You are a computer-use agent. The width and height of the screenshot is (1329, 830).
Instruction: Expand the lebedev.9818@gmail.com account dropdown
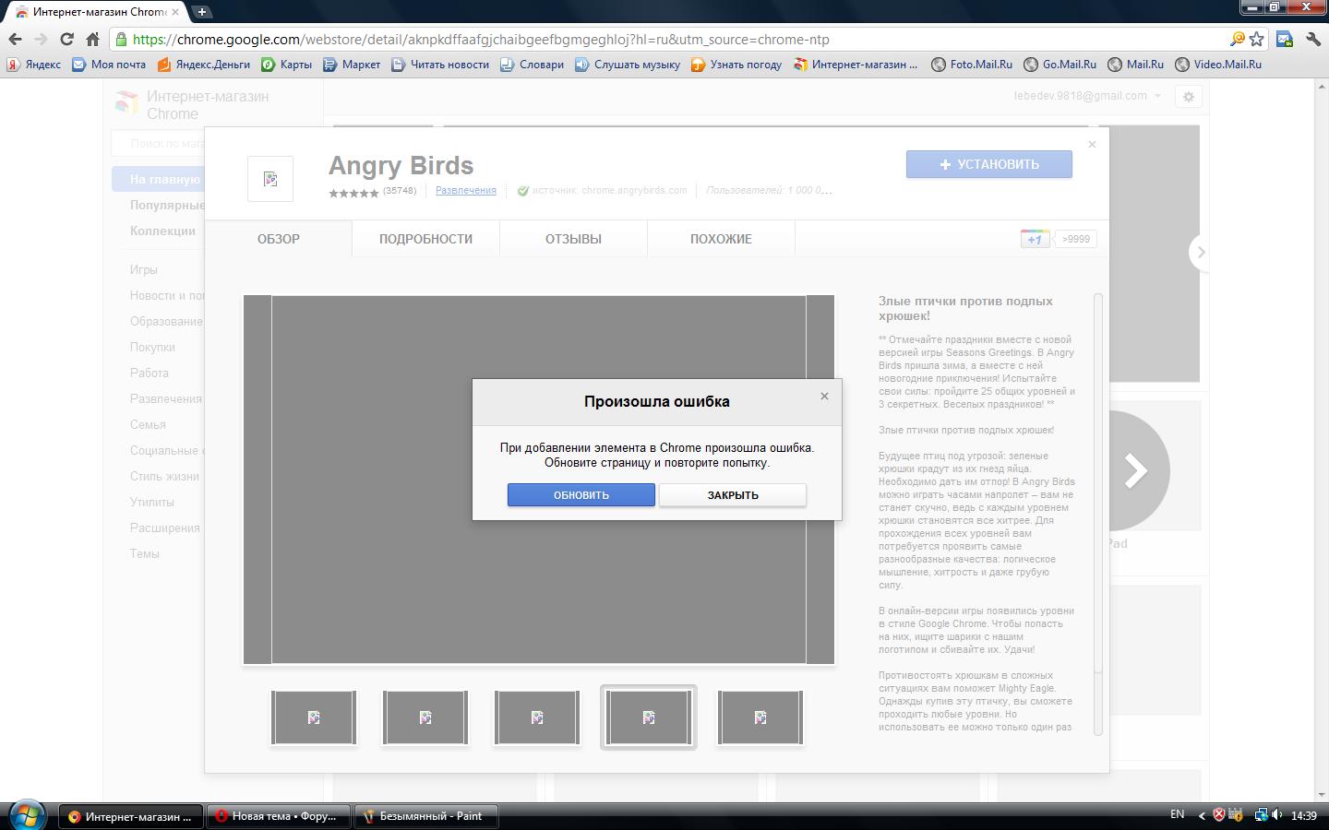coord(1086,96)
